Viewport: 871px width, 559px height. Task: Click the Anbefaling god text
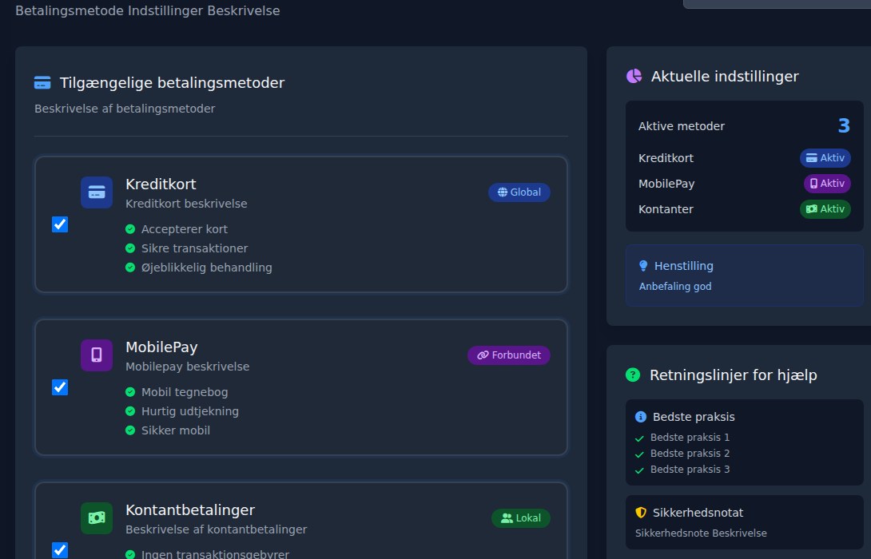[675, 287]
